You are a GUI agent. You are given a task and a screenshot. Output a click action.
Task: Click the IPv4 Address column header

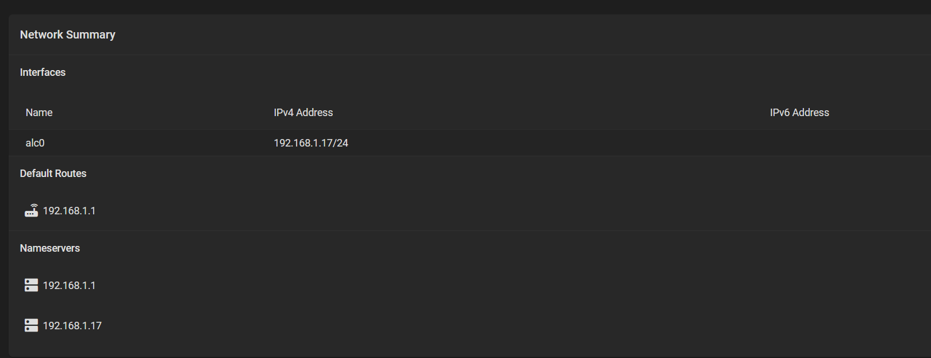(x=303, y=113)
